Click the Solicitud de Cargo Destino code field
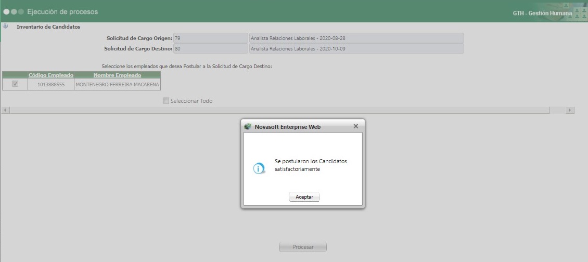Screen dimensions: 588x262 click(x=211, y=49)
